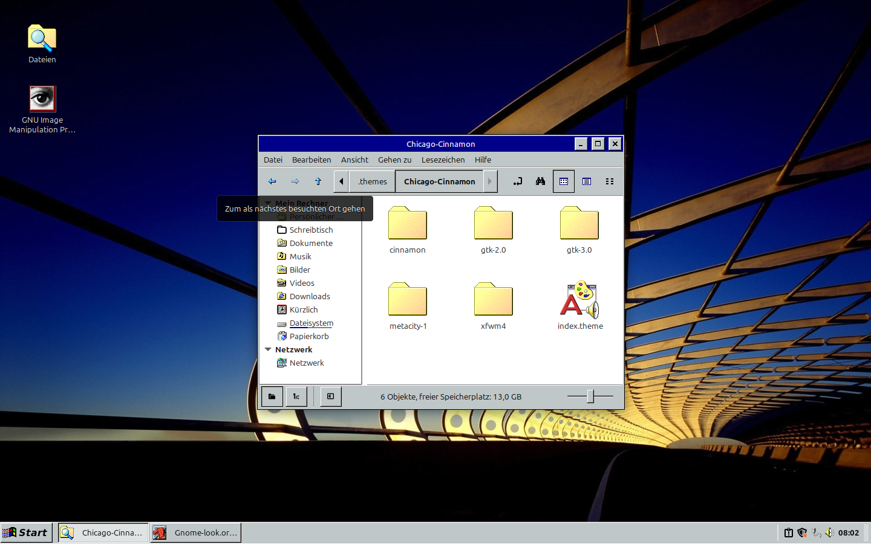Click the path bar right scroll arrow
Screen dimensions: 871x544
pyautogui.click(x=490, y=181)
